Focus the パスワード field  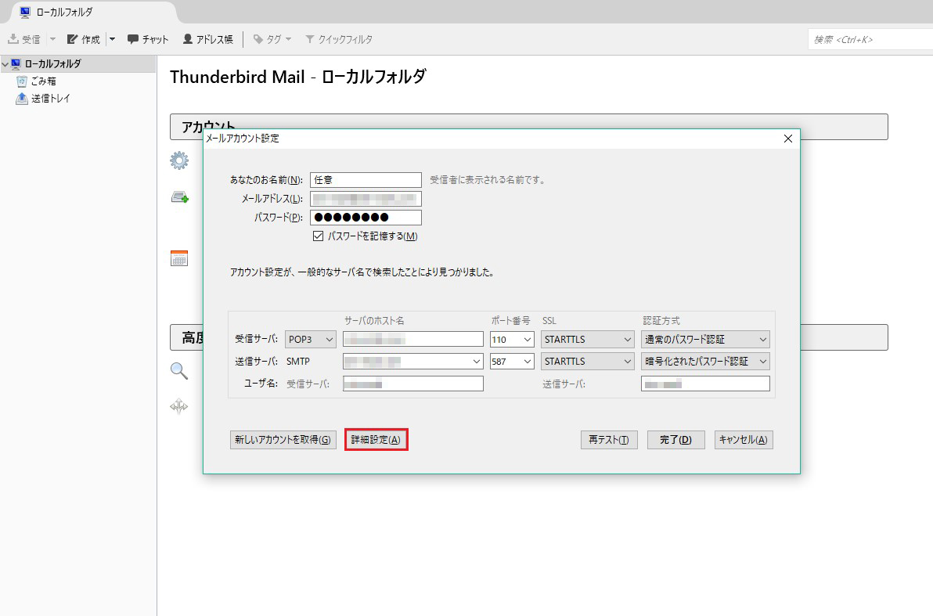click(x=366, y=218)
